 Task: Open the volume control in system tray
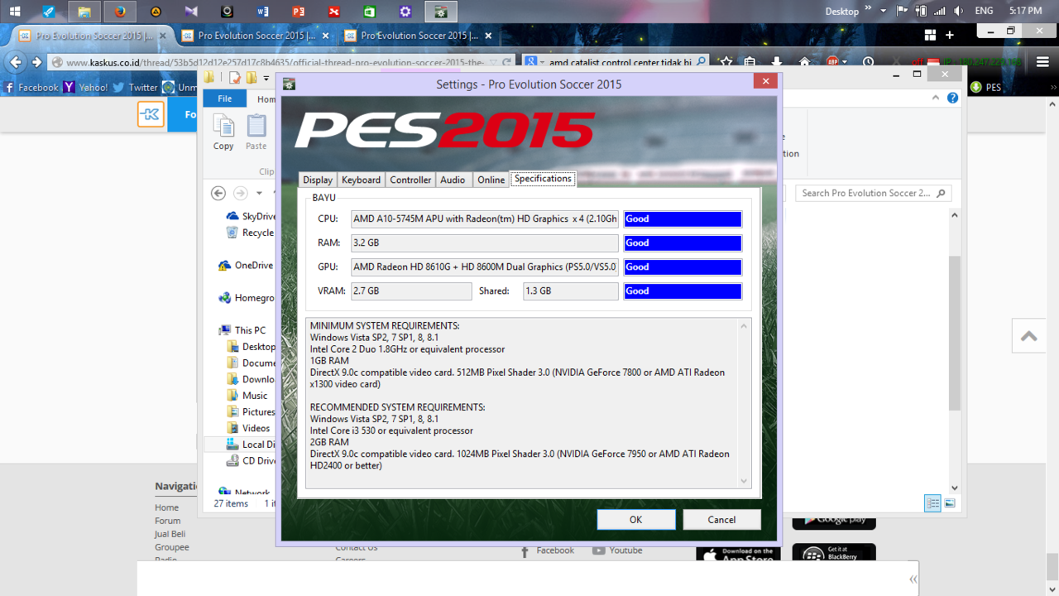pos(958,11)
